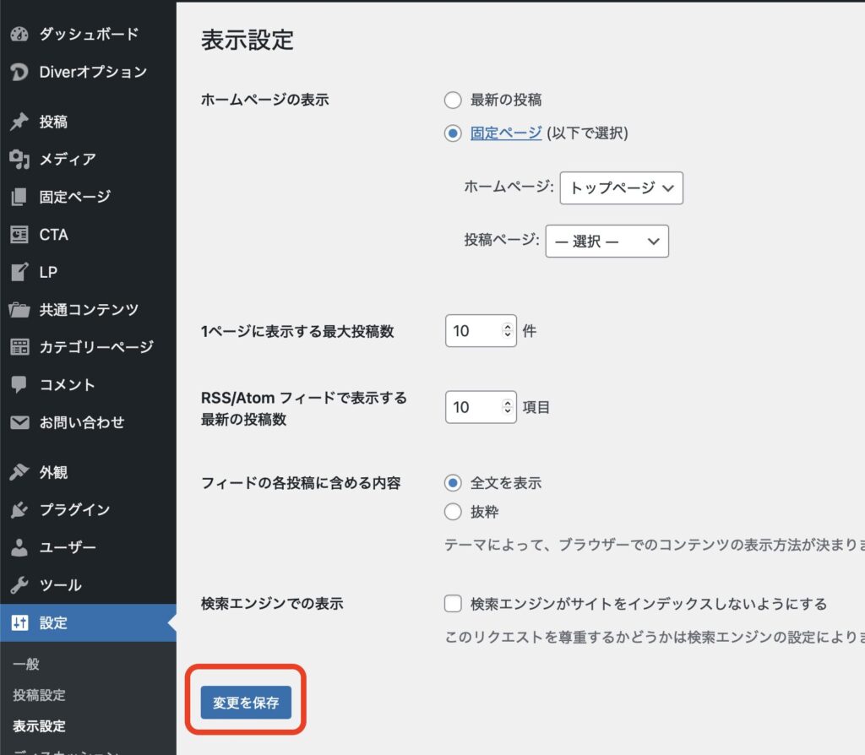This screenshot has height=755, width=865.
Task: Open media via the メディア icon
Action: [19, 160]
